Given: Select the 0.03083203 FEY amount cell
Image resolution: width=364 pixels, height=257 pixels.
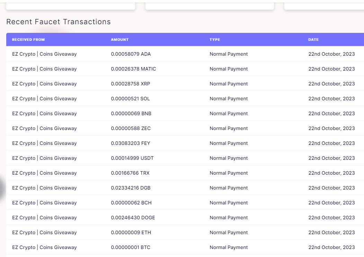Looking at the screenshot, I should tap(131, 143).
